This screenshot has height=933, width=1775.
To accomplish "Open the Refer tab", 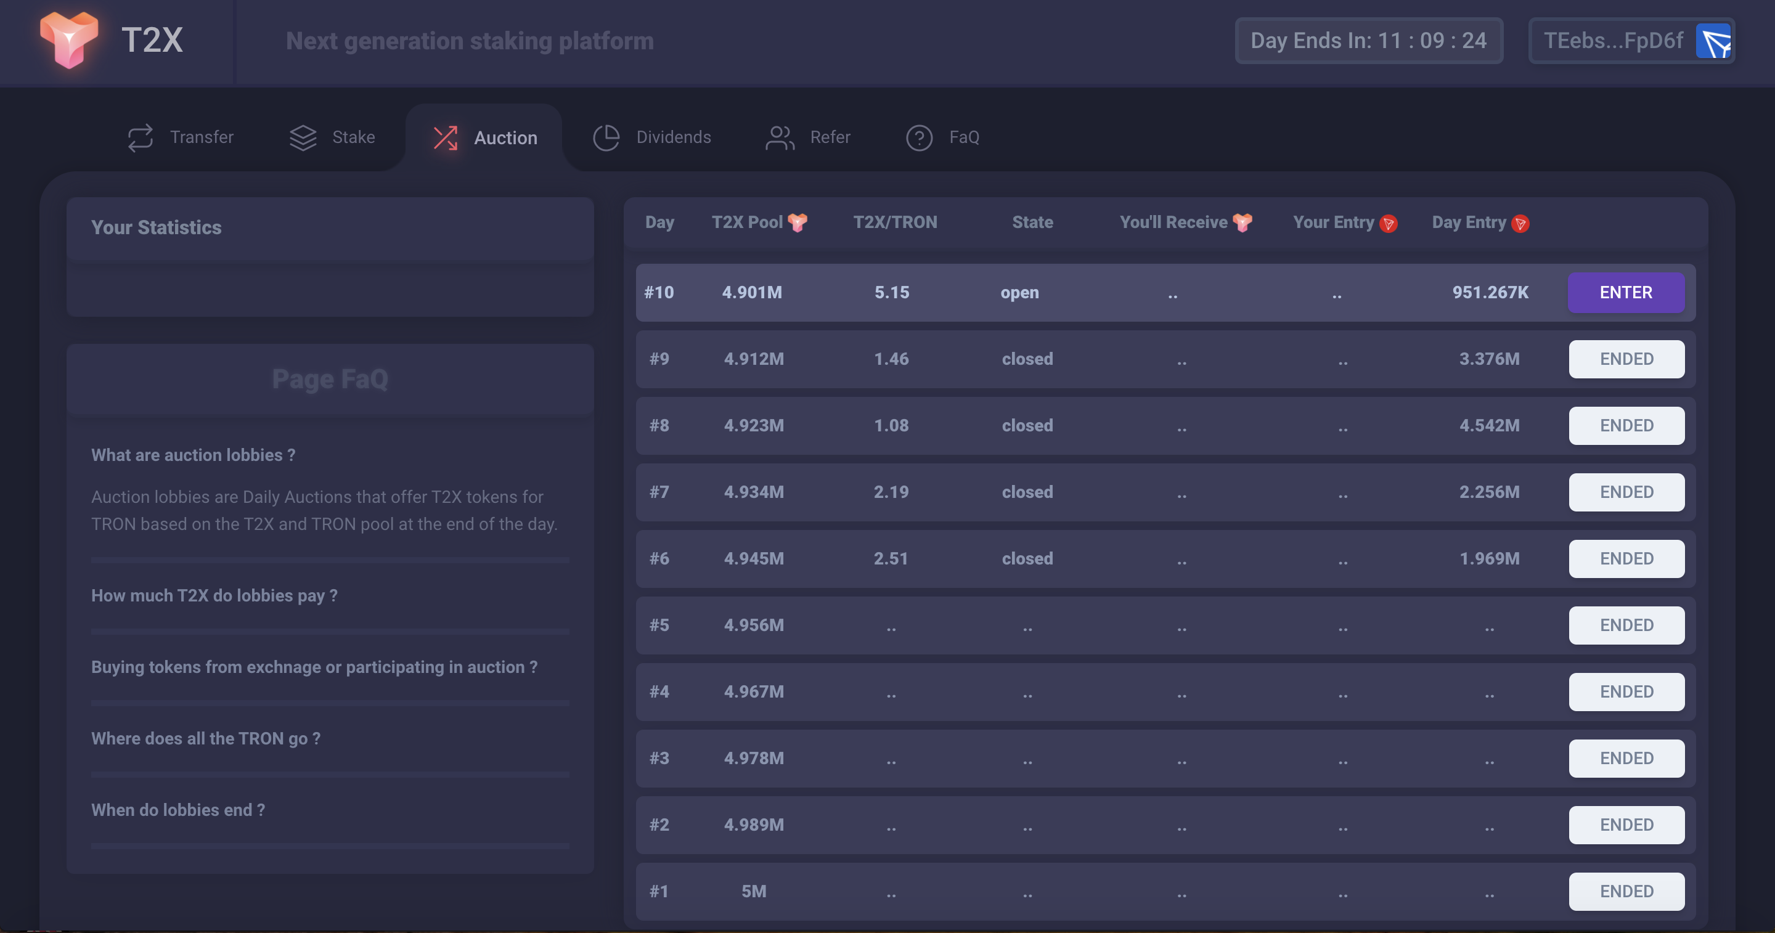I will pyautogui.click(x=807, y=137).
